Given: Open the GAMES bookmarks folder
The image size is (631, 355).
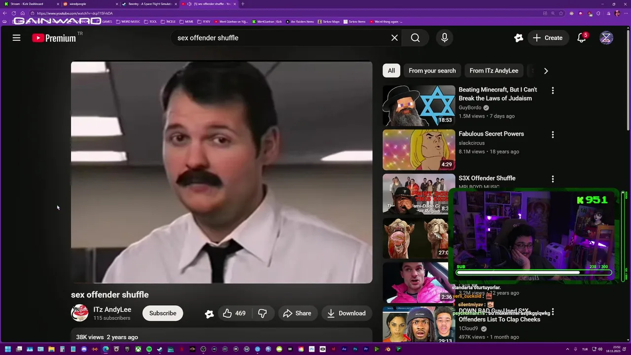Looking at the screenshot, I should pos(105,22).
